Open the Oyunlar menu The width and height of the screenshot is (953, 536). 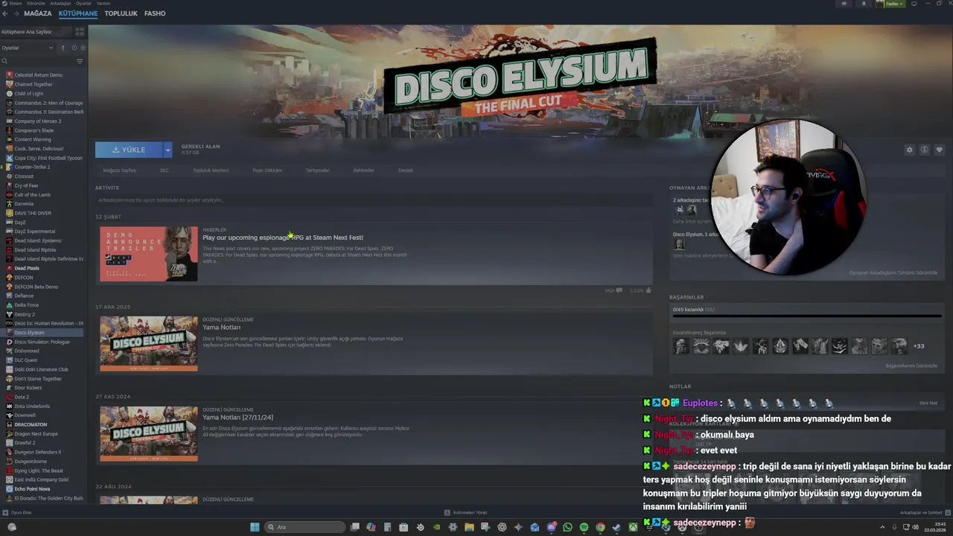pos(83,3)
